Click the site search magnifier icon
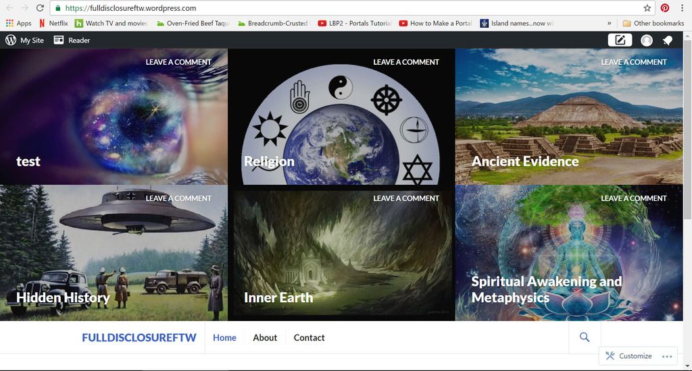The height and width of the screenshot is (371, 692). (x=585, y=337)
